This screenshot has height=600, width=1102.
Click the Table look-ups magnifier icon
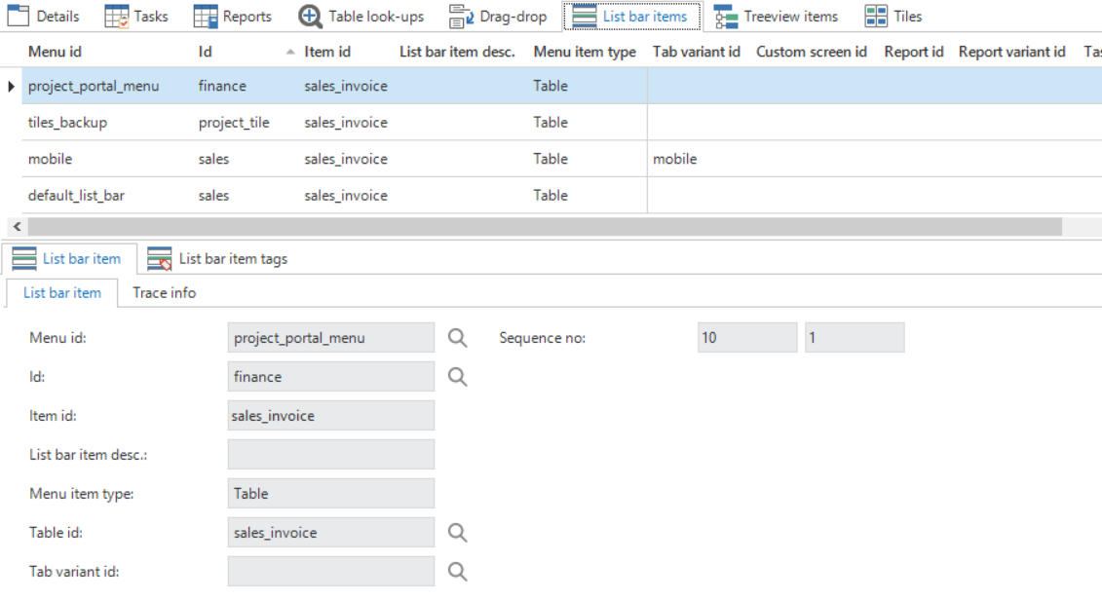tap(310, 17)
